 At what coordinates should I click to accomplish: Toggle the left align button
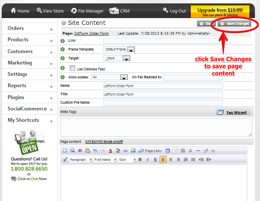point(163,160)
